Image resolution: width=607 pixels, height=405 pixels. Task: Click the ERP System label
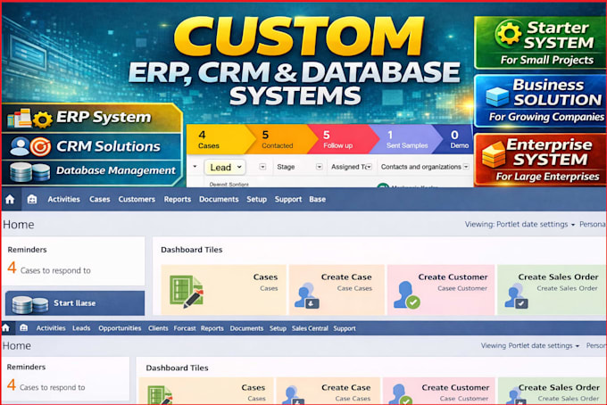pyautogui.click(x=104, y=117)
